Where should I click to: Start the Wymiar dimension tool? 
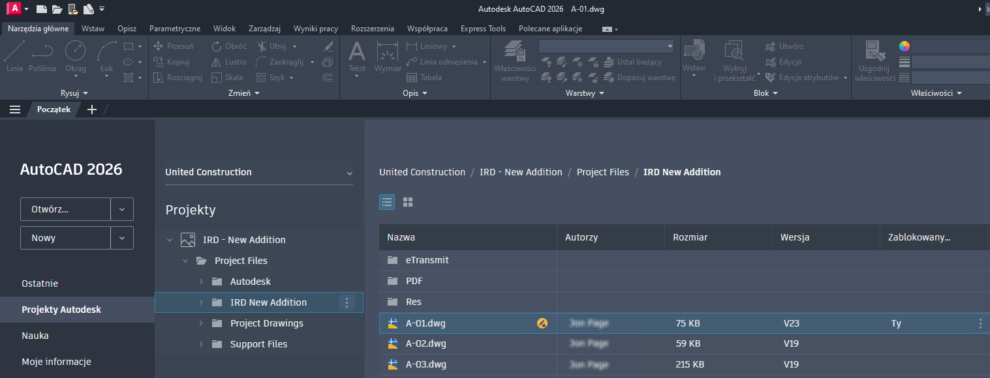388,57
